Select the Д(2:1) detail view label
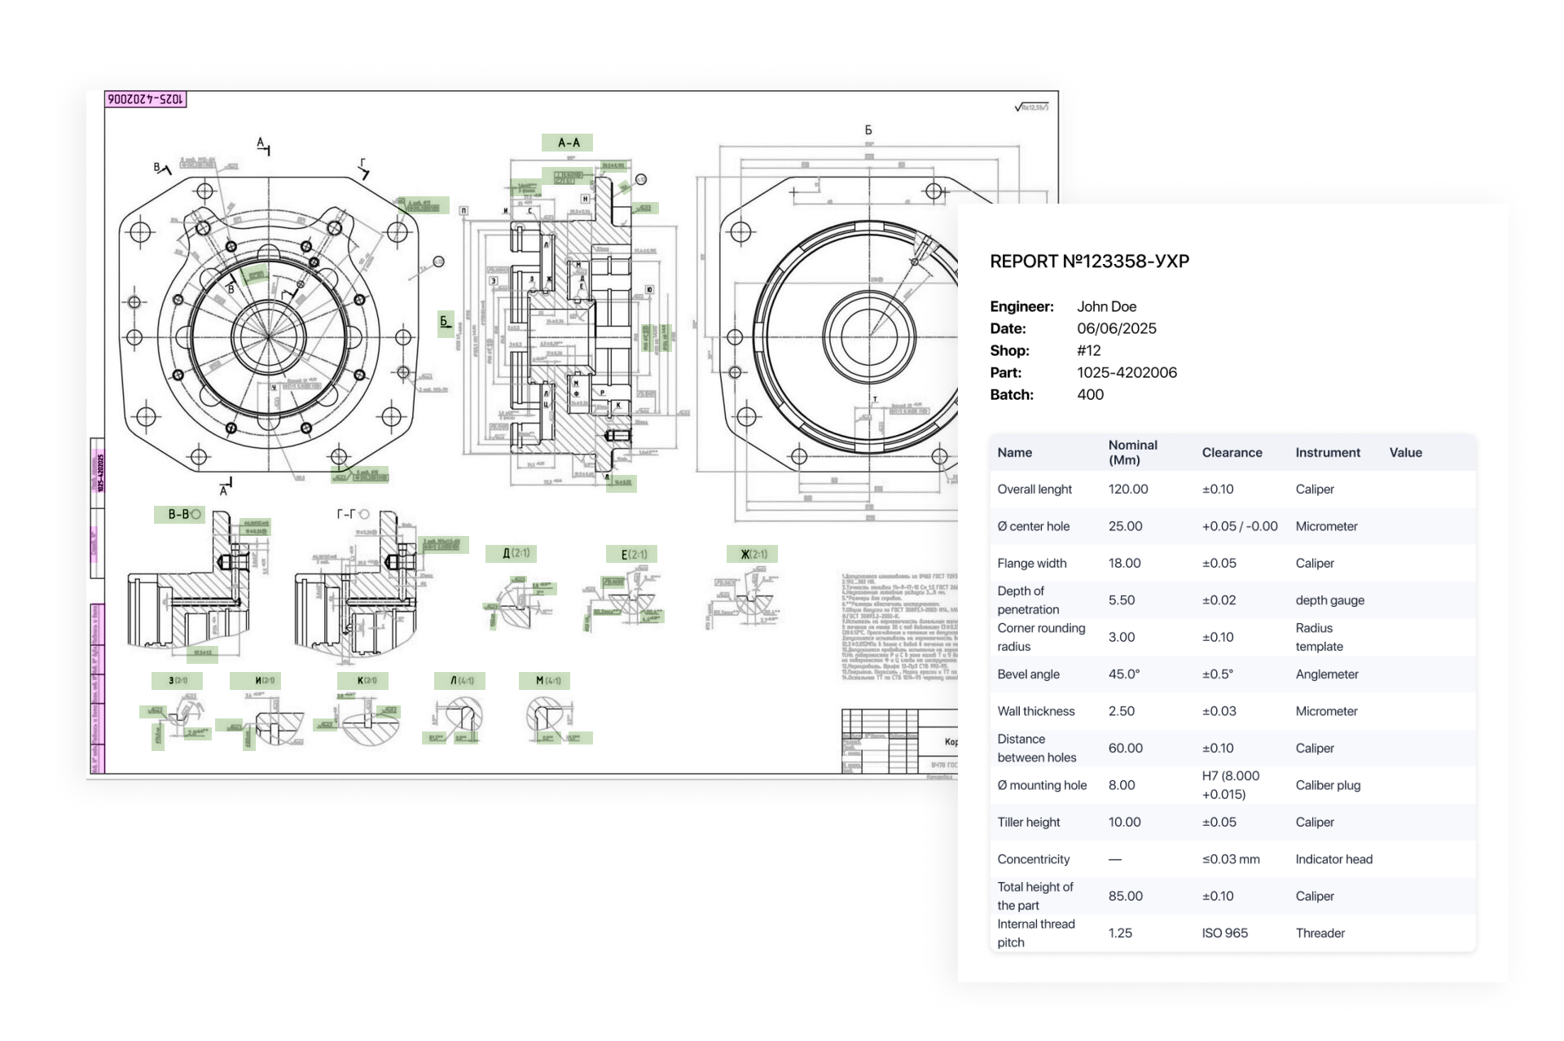Screen dimensions: 1564x1041 tap(512, 554)
